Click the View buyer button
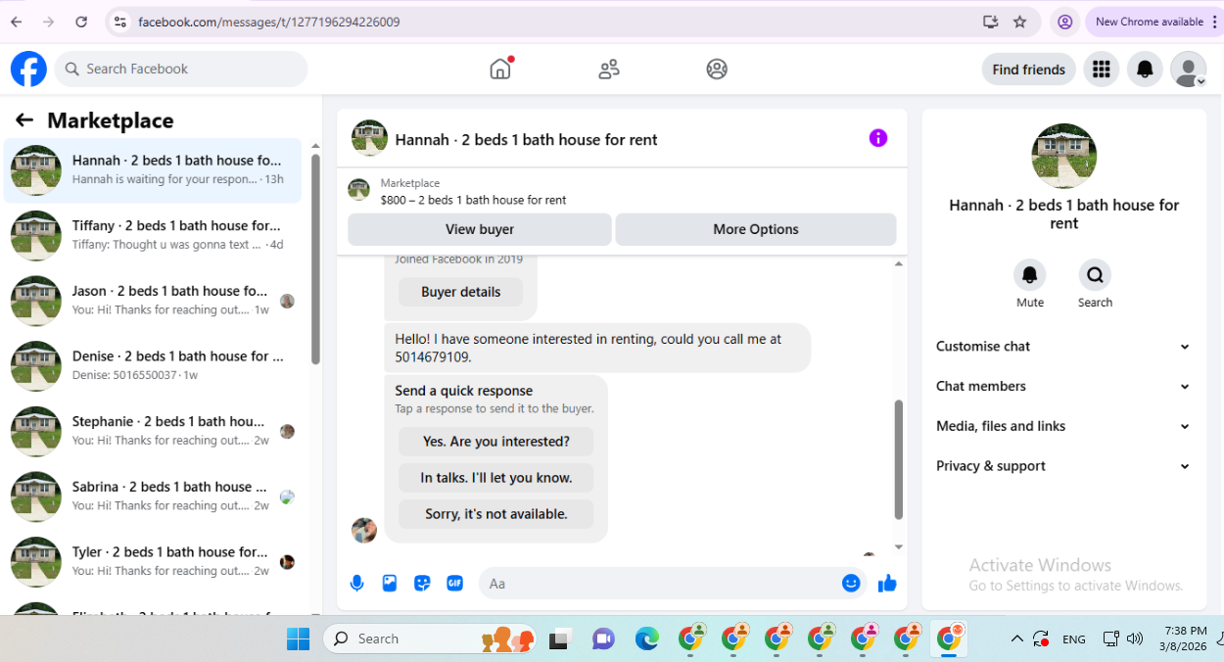This screenshot has height=662, width=1224. (x=480, y=229)
